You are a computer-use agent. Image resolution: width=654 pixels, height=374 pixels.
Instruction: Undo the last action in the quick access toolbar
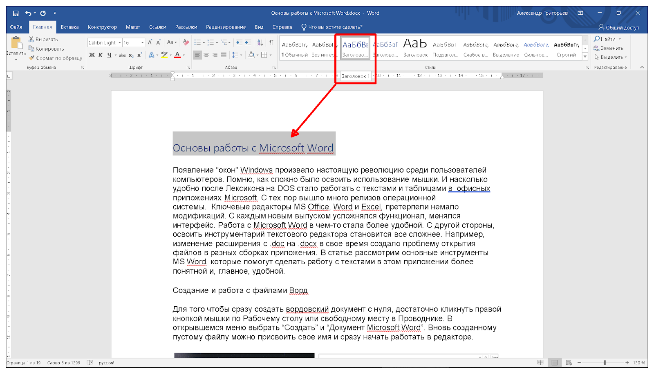[x=28, y=13]
